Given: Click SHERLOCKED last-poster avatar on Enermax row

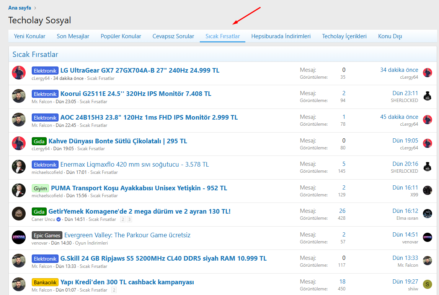Looking at the screenshot, I should point(427,167).
